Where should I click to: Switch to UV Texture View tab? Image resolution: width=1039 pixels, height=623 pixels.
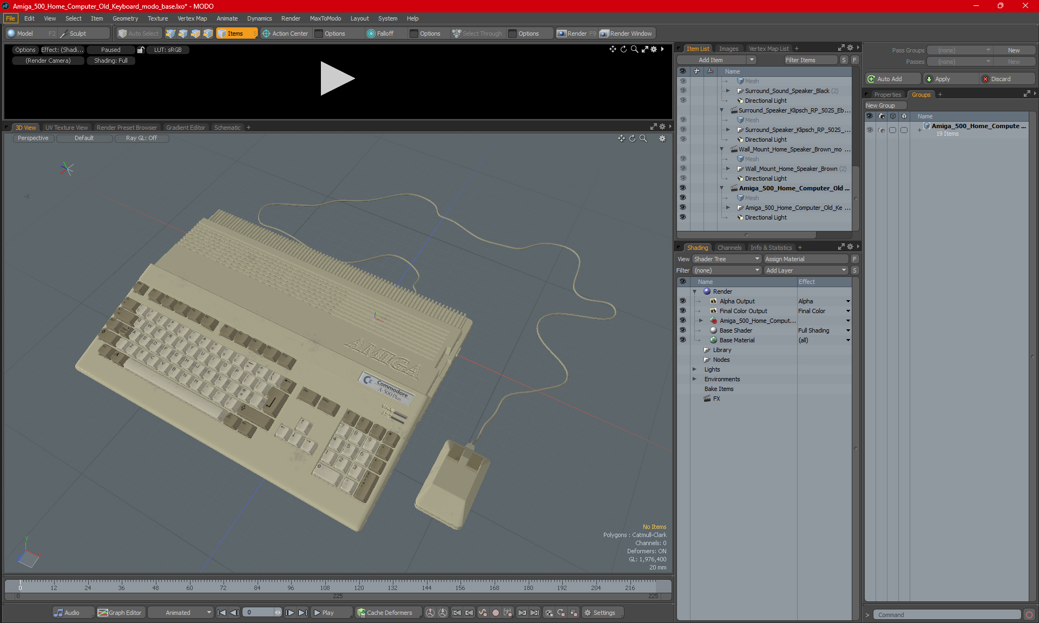coord(65,127)
